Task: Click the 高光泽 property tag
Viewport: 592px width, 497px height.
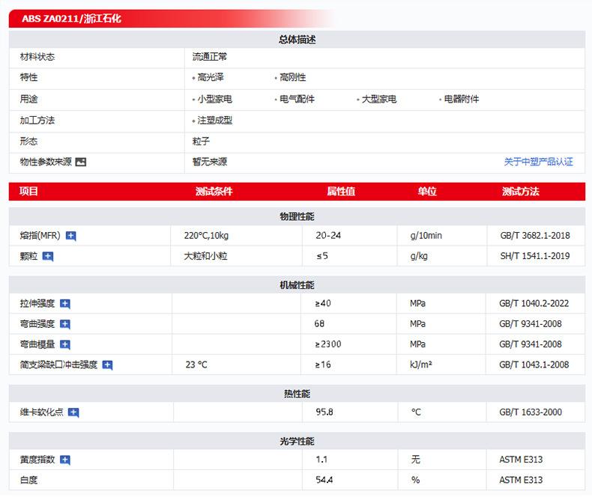Action: (211, 78)
